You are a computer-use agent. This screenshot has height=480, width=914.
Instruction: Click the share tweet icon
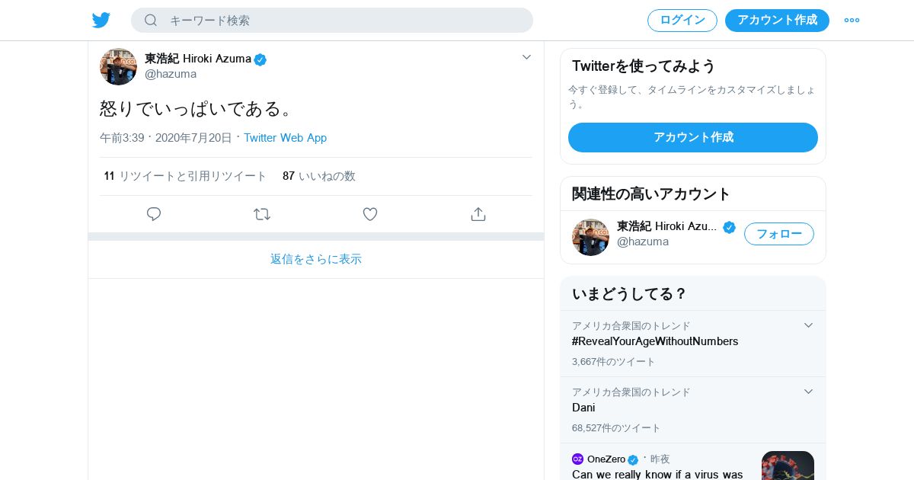[478, 214]
